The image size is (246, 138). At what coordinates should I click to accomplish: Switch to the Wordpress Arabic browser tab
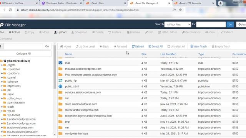(x=61, y=3)
